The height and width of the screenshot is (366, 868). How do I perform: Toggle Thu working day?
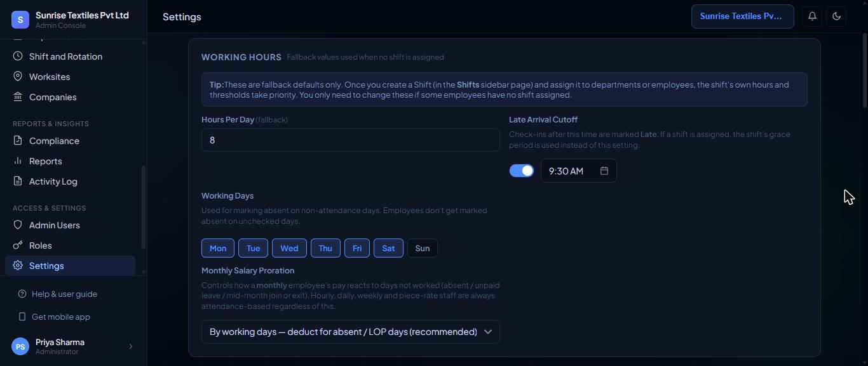325,248
